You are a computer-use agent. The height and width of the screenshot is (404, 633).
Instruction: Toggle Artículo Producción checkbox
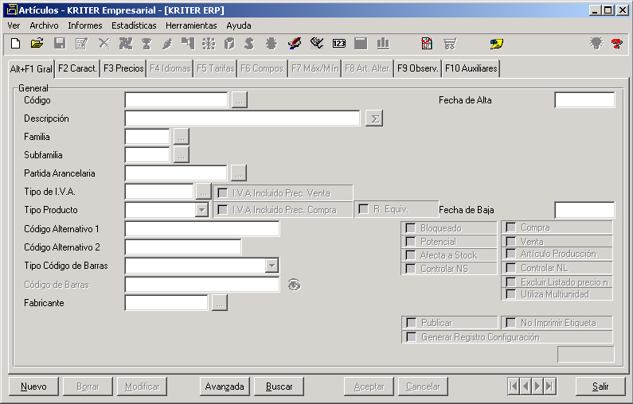point(510,254)
